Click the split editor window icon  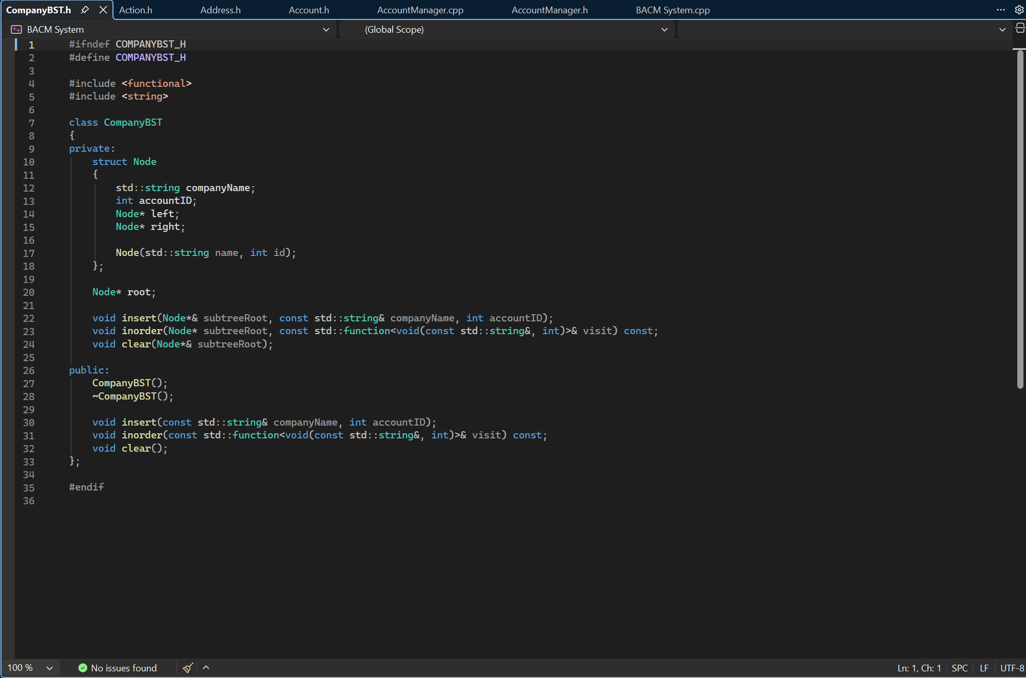(1020, 28)
